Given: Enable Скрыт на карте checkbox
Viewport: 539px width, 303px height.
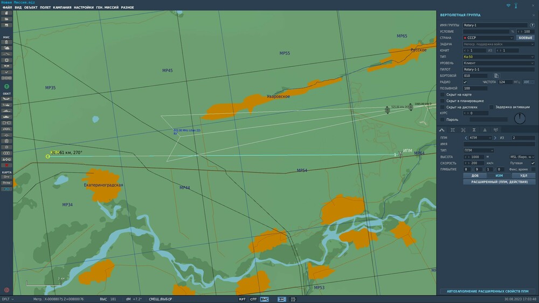Looking at the screenshot, I should pos(443,94).
